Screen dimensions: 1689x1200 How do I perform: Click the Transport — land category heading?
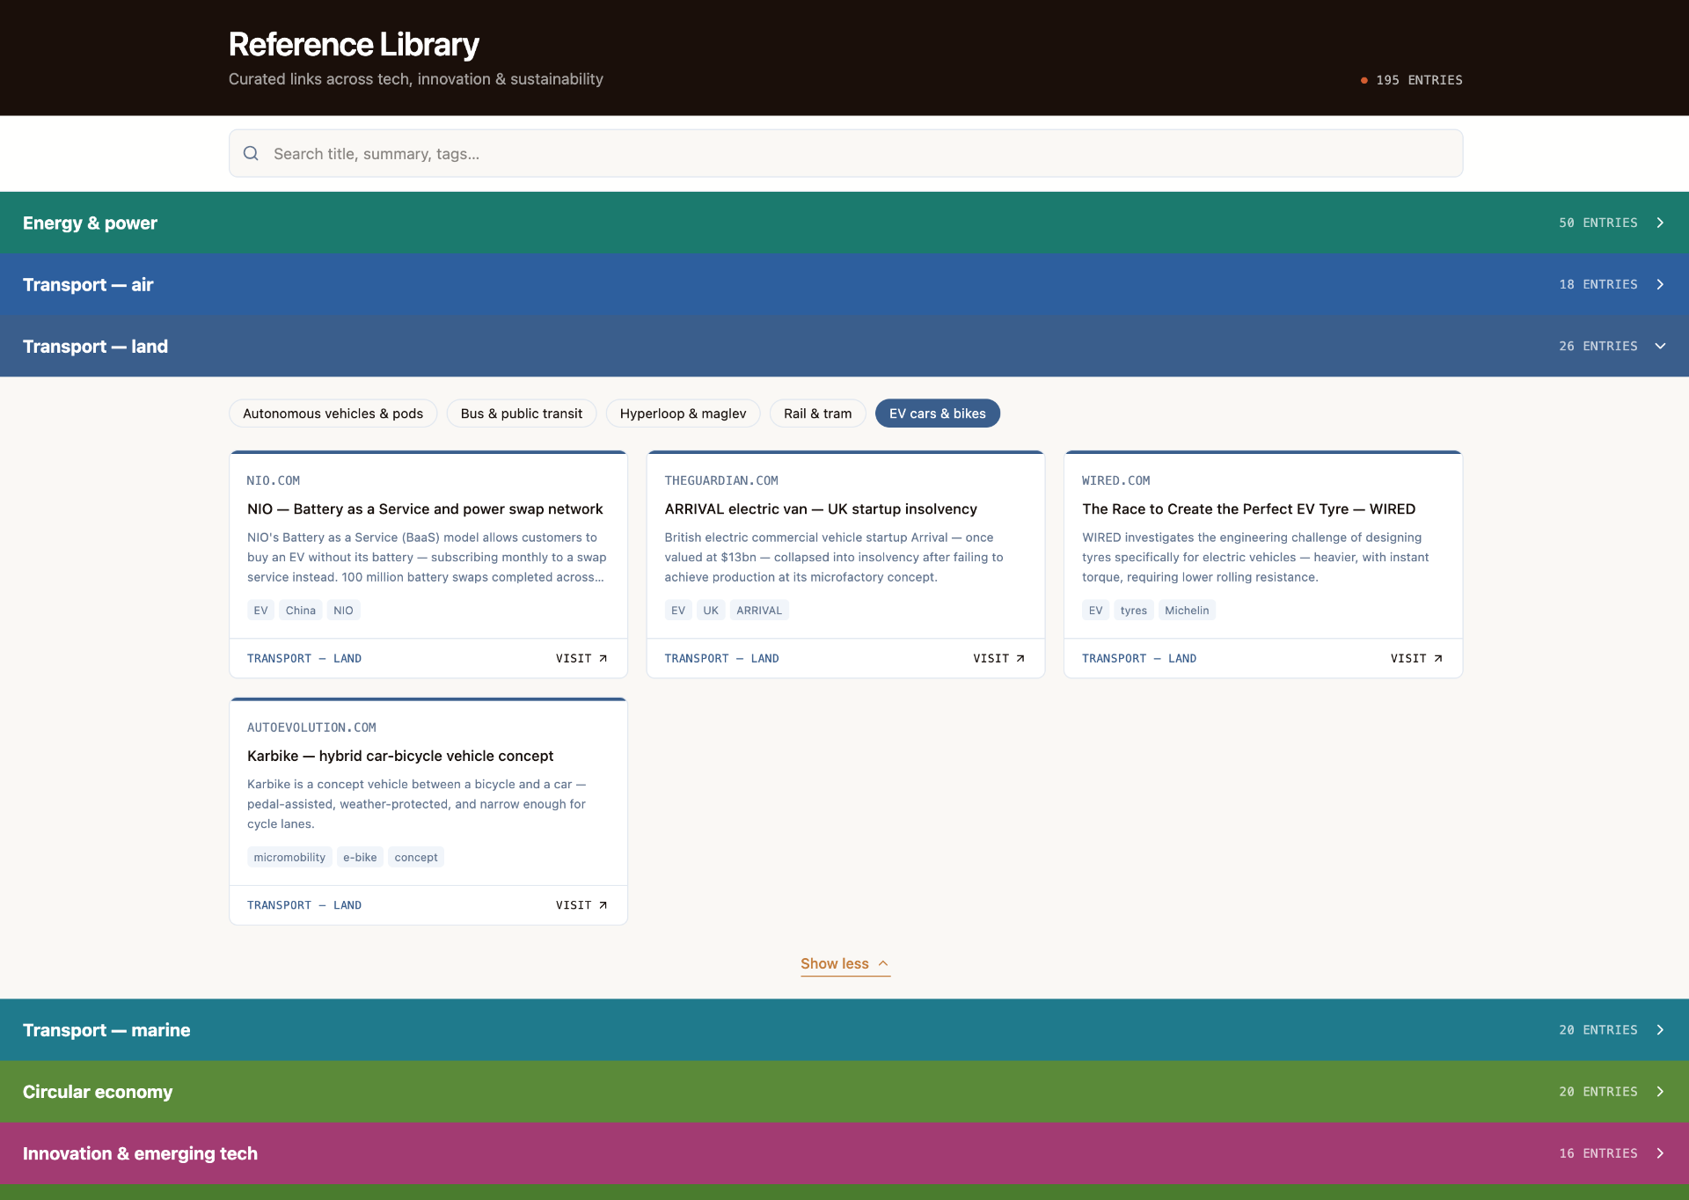tap(95, 346)
